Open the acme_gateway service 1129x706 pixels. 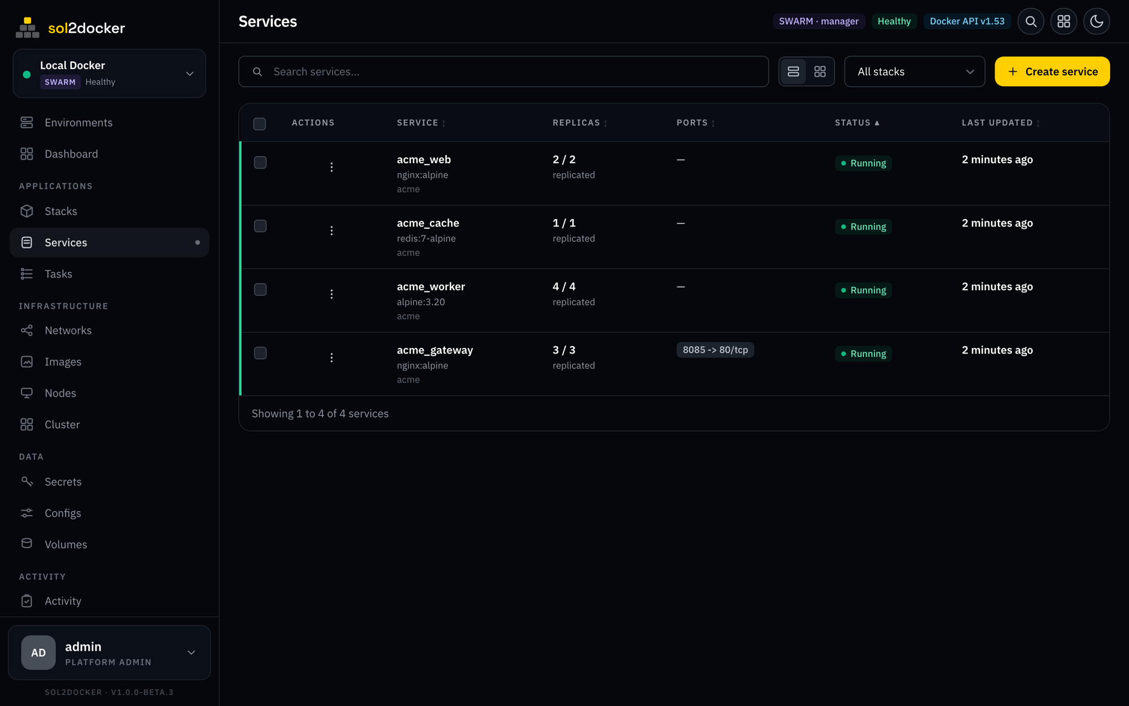point(435,350)
